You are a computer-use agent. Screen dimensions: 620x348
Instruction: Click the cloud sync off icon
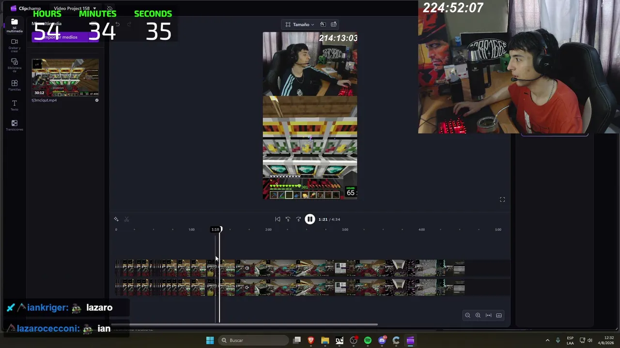coord(110,9)
